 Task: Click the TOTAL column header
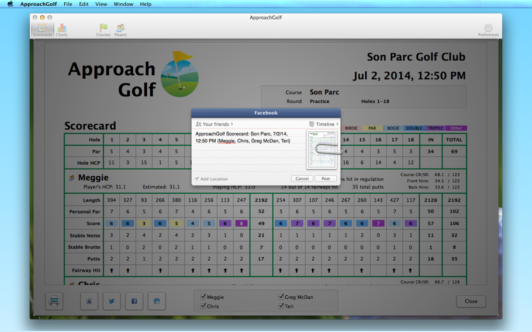(x=454, y=139)
